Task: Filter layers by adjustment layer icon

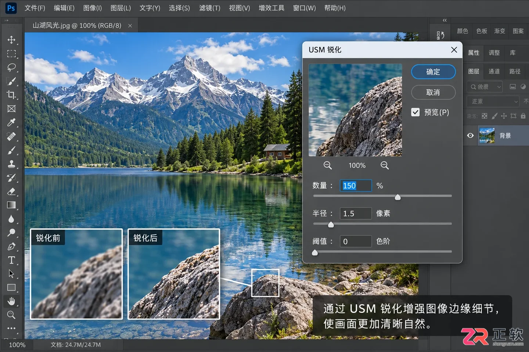Action: [x=523, y=87]
